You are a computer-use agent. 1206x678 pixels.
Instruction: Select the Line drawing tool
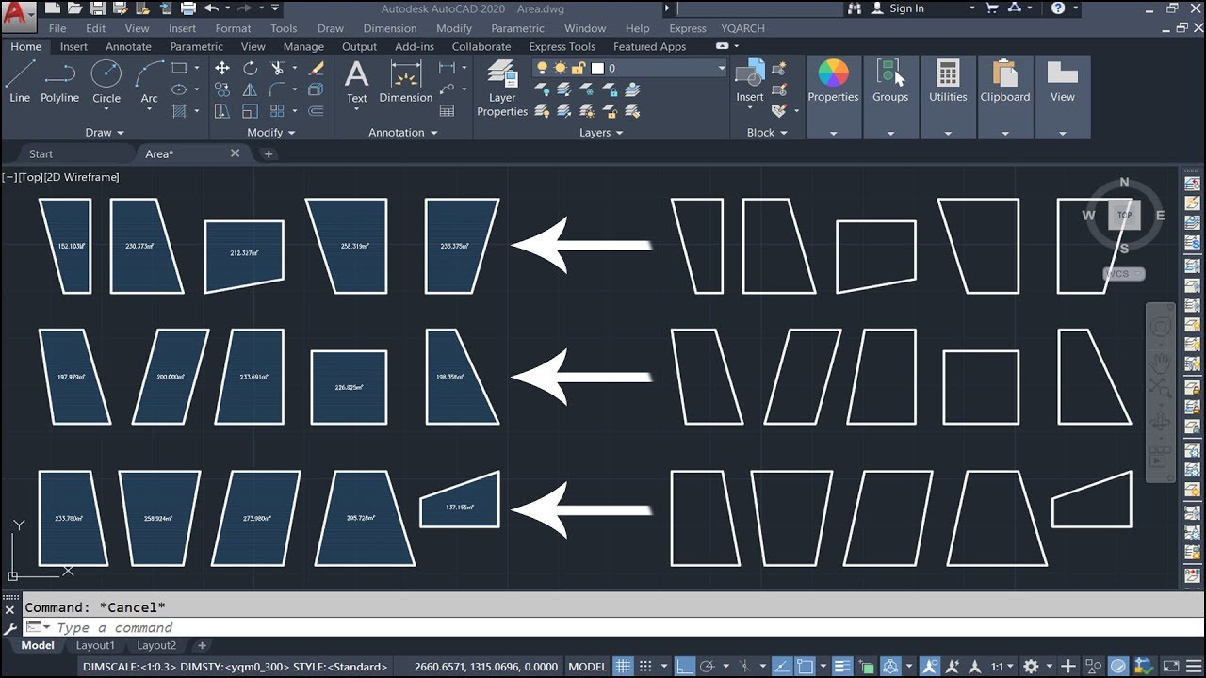click(x=20, y=81)
